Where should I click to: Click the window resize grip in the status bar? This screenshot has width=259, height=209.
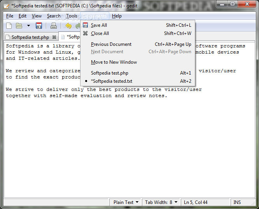pyautogui.click(x=253, y=204)
